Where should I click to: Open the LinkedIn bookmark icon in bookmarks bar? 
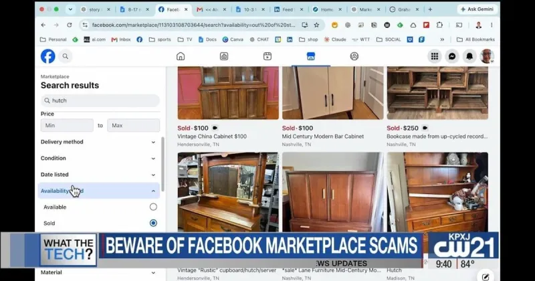click(x=290, y=39)
